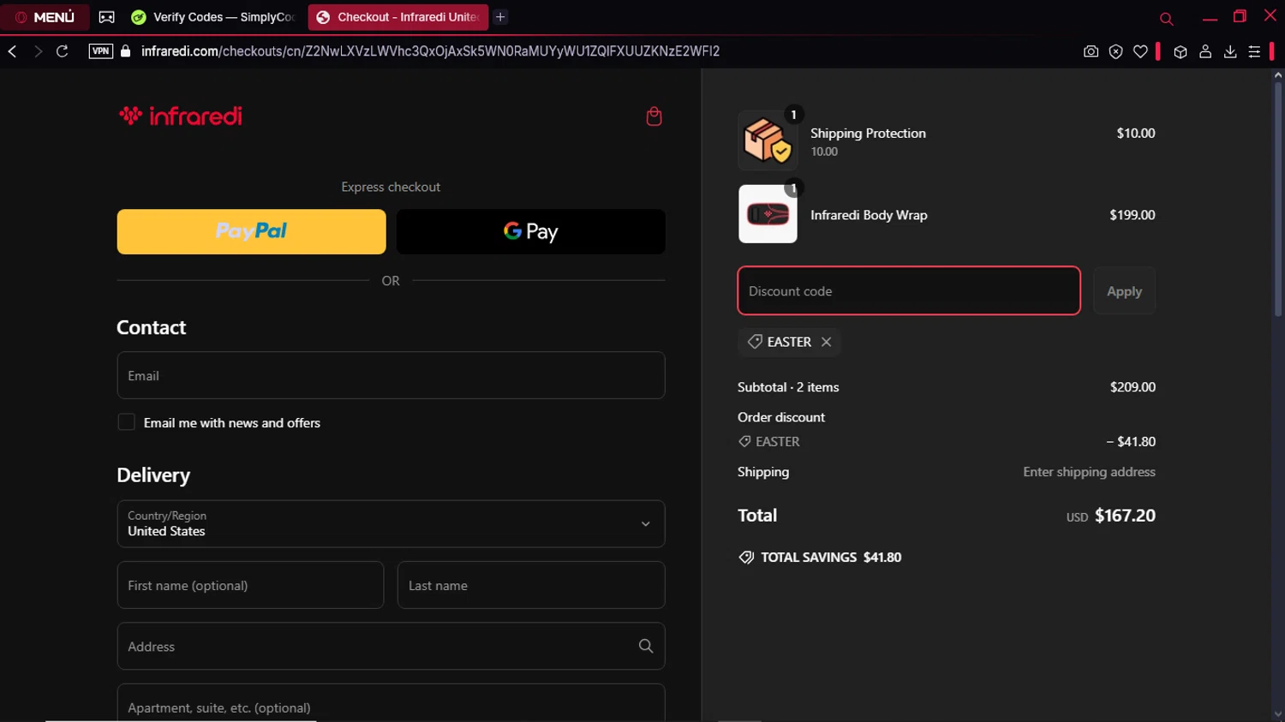The height and width of the screenshot is (722, 1285).
Task: Click the Last name field
Action: click(531, 585)
